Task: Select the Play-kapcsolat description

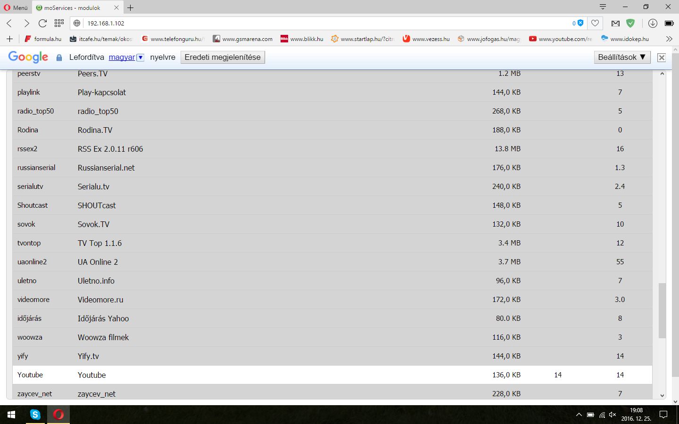Action: click(102, 92)
